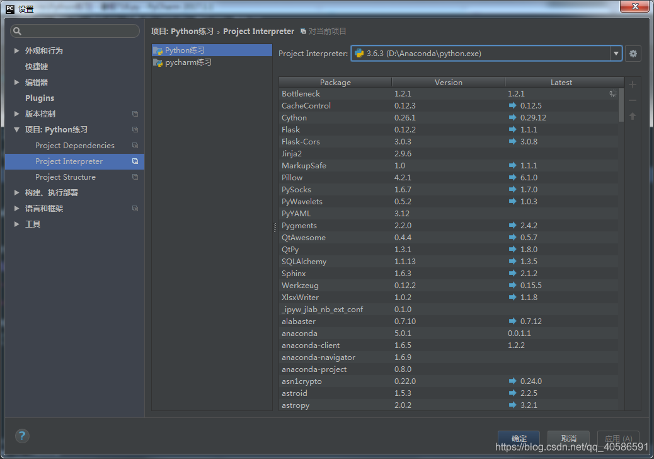The width and height of the screenshot is (654, 459).
Task: Select the Sphinx package row
Action: click(449, 273)
